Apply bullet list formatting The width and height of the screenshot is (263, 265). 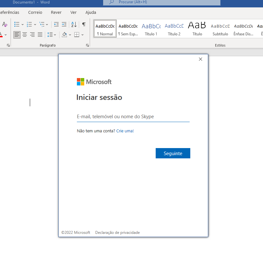click(17, 24)
